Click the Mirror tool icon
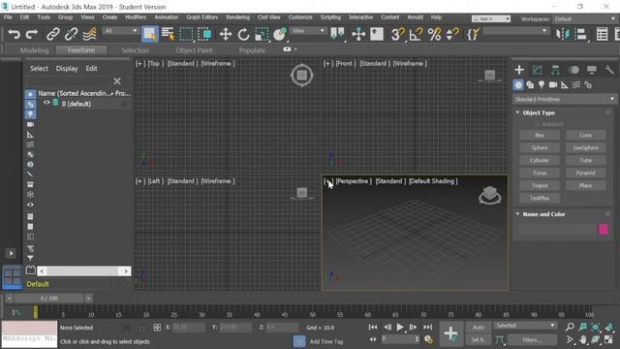Screen dimensions: 620x349 point(562,35)
